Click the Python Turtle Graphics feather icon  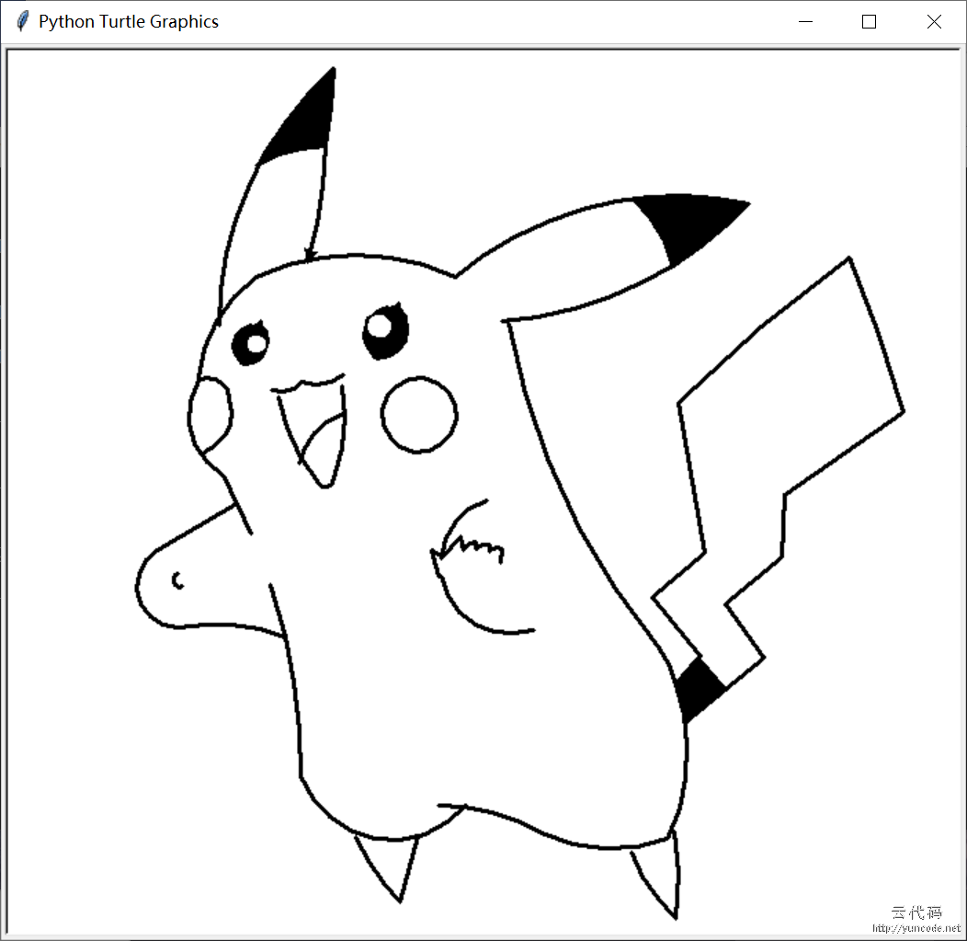click(22, 21)
